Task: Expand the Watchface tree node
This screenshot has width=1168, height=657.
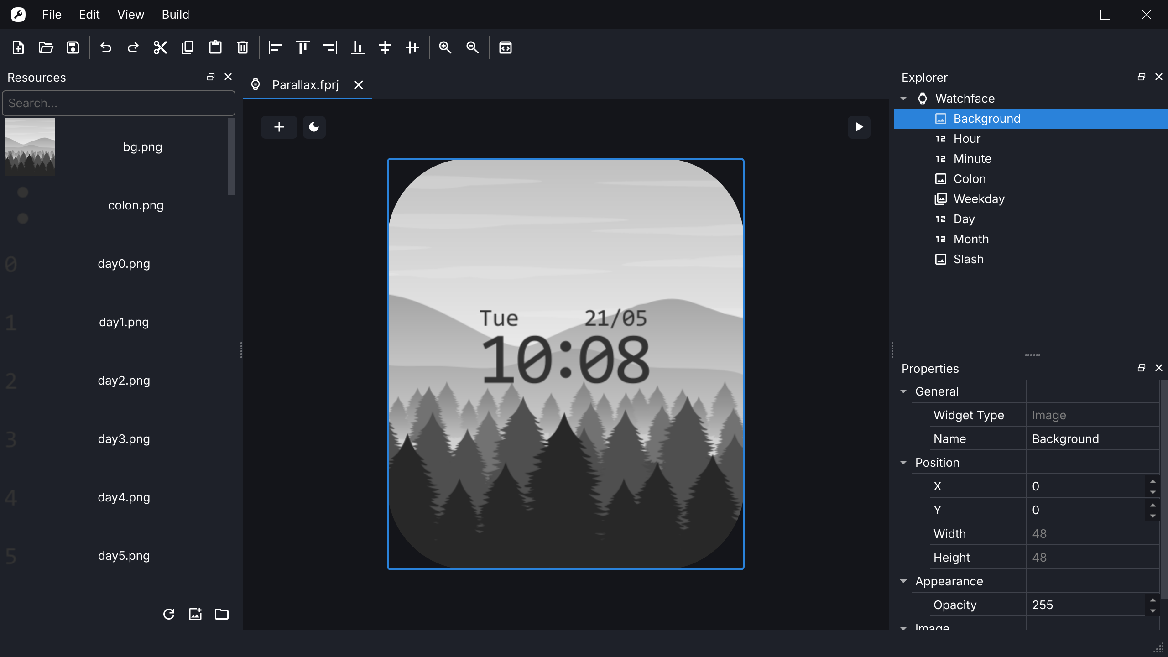Action: click(x=904, y=98)
